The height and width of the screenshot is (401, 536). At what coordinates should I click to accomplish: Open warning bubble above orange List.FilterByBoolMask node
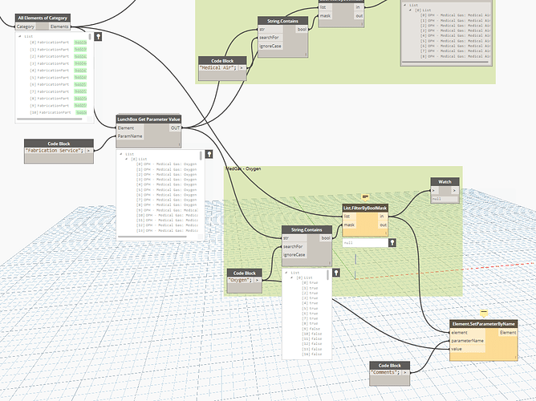pos(365,197)
